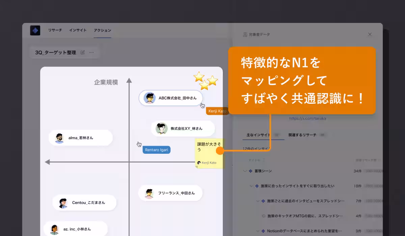Screen dimensions: 405x236
Task: Open the three-dot menu beside 3Q_ターゲット整理
Action: [91, 52]
